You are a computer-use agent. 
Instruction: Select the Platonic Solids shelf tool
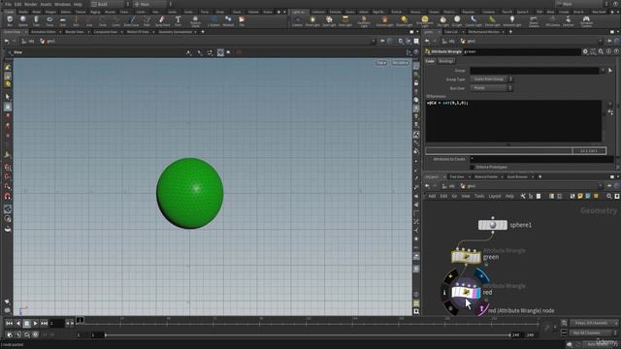(x=195, y=21)
